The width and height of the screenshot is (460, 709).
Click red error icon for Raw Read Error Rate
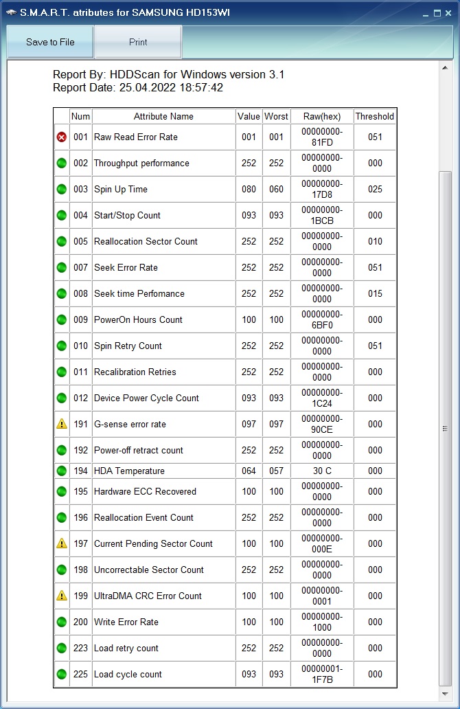pos(62,137)
